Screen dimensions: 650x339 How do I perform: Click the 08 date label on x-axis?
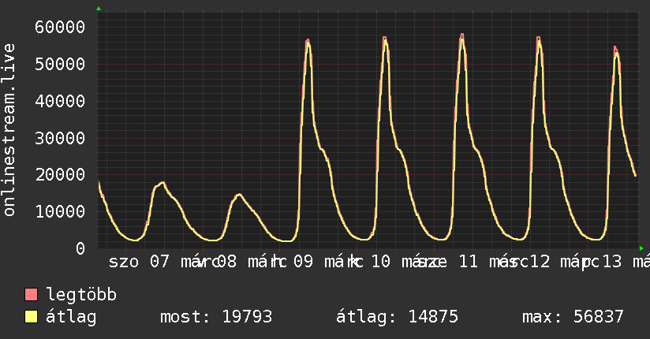tap(226, 262)
